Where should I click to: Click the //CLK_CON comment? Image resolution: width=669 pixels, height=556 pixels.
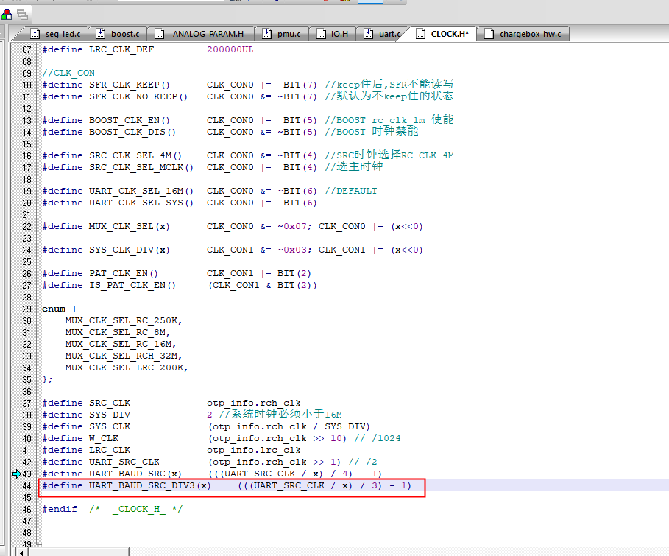68,73
